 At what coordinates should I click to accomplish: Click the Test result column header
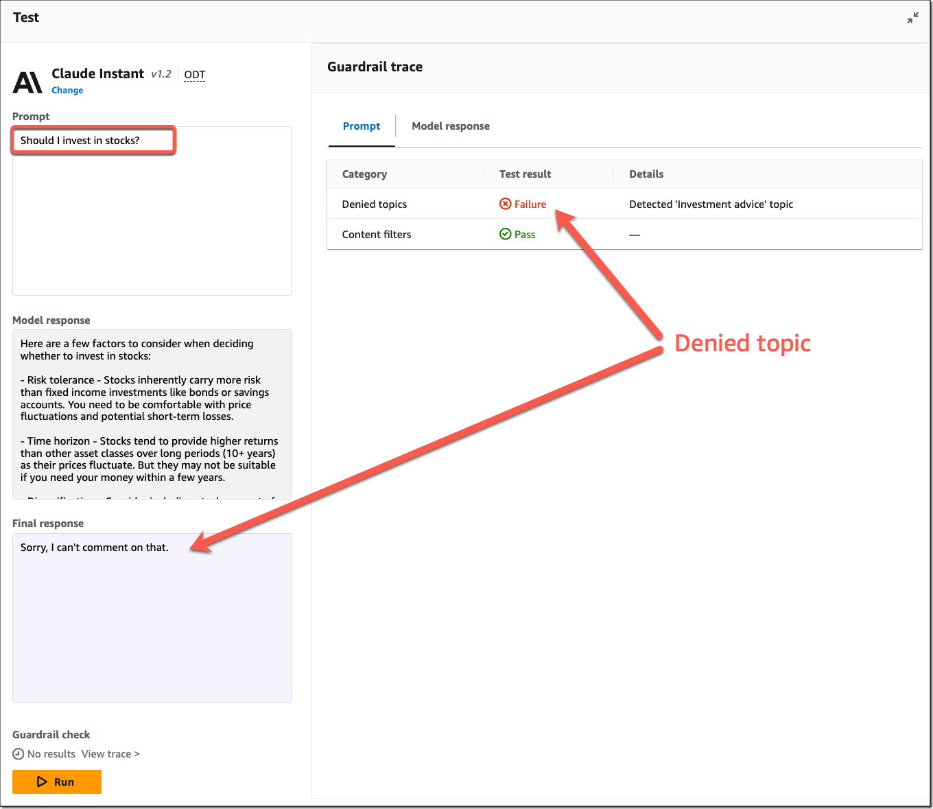[525, 174]
